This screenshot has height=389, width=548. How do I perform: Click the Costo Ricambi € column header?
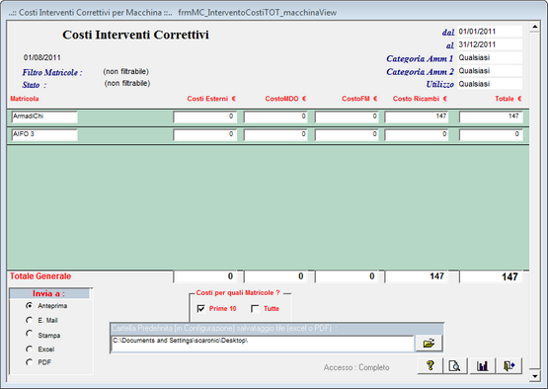click(x=420, y=99)
